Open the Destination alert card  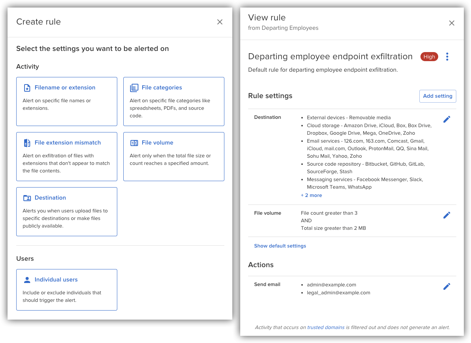tap(66, 211)
